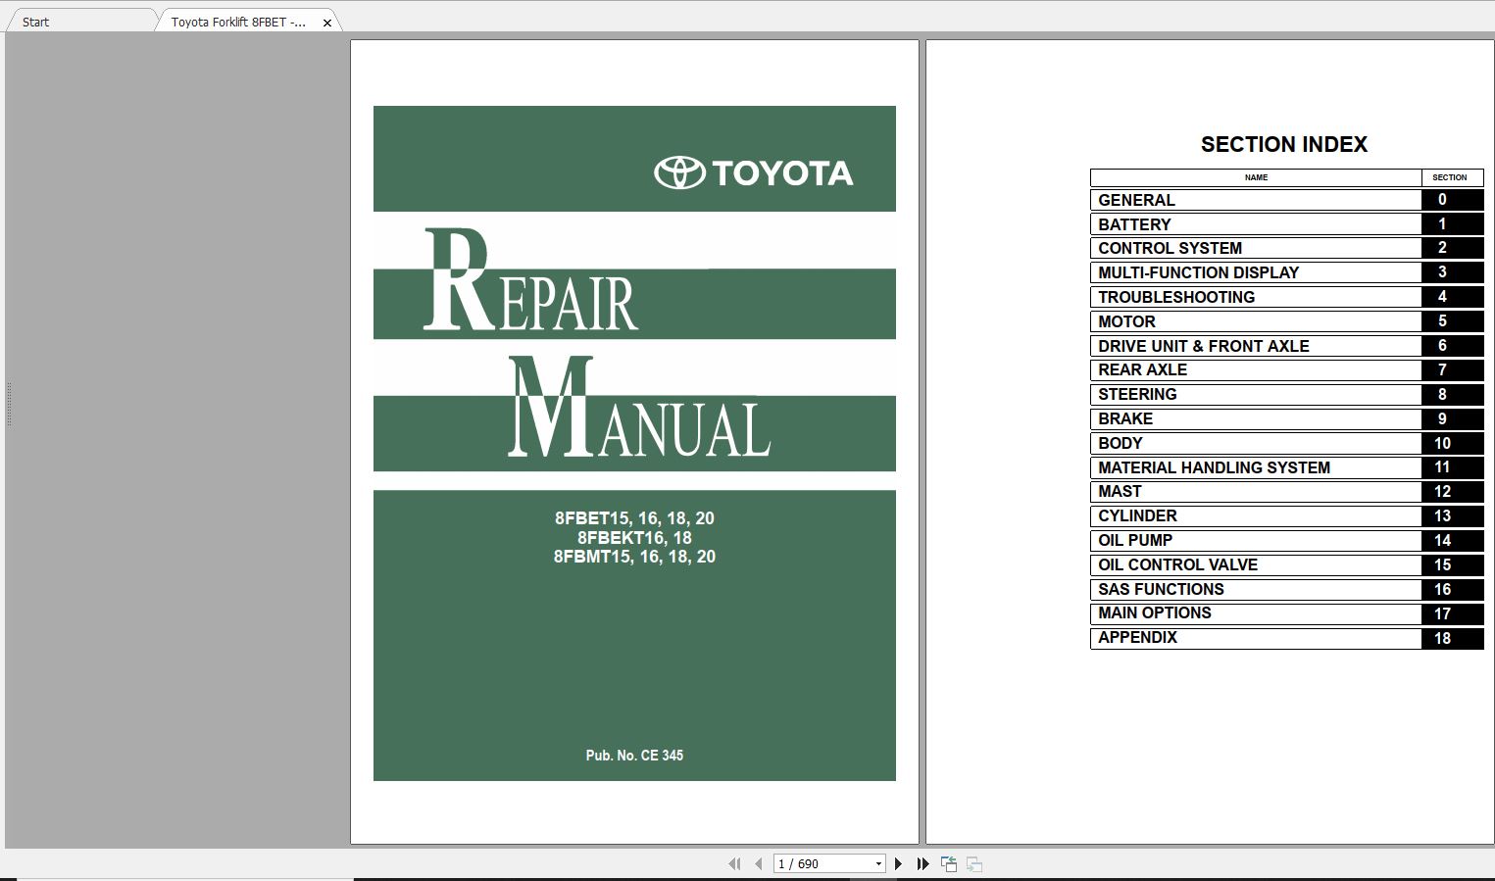Viewport: 1495px width, 881px height.
Task: Open page number dropdown arrow
Action: (x=878, y=864)
